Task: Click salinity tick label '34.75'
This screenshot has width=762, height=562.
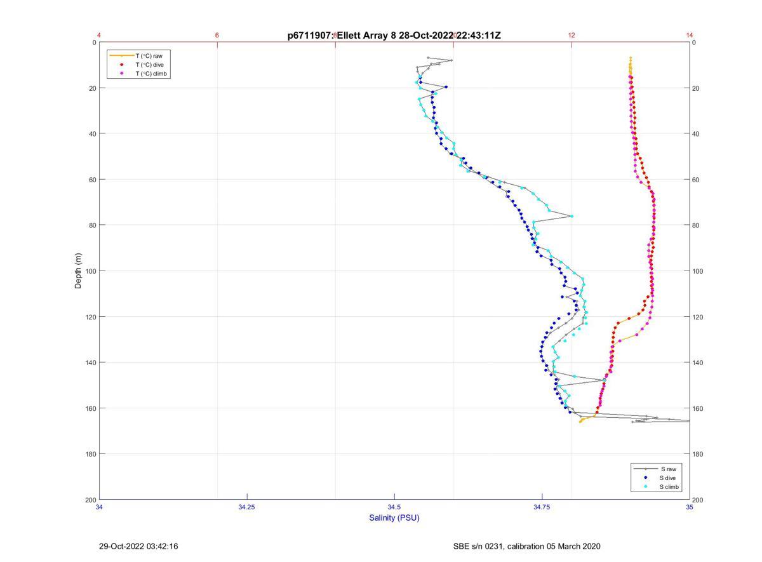Action: tap(542, 507)
